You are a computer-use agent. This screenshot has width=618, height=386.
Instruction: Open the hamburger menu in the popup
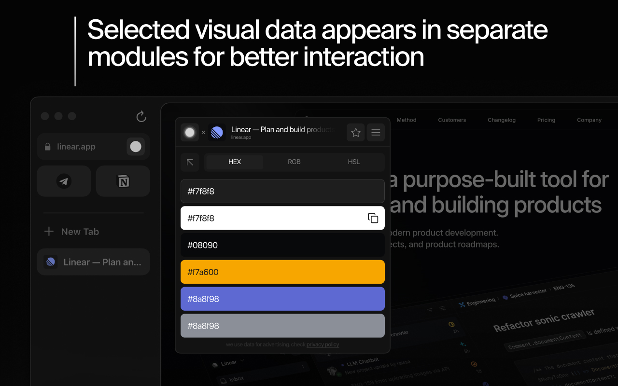376,132
